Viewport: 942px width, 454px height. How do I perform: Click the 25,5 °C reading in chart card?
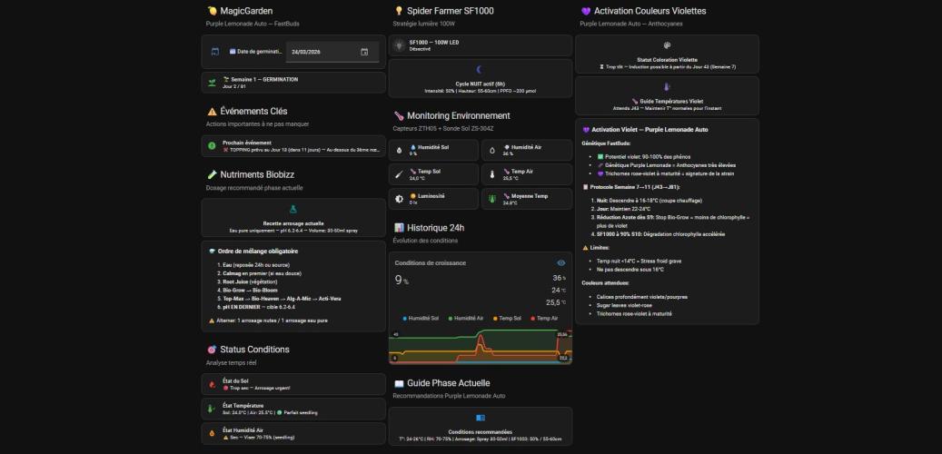556,302
